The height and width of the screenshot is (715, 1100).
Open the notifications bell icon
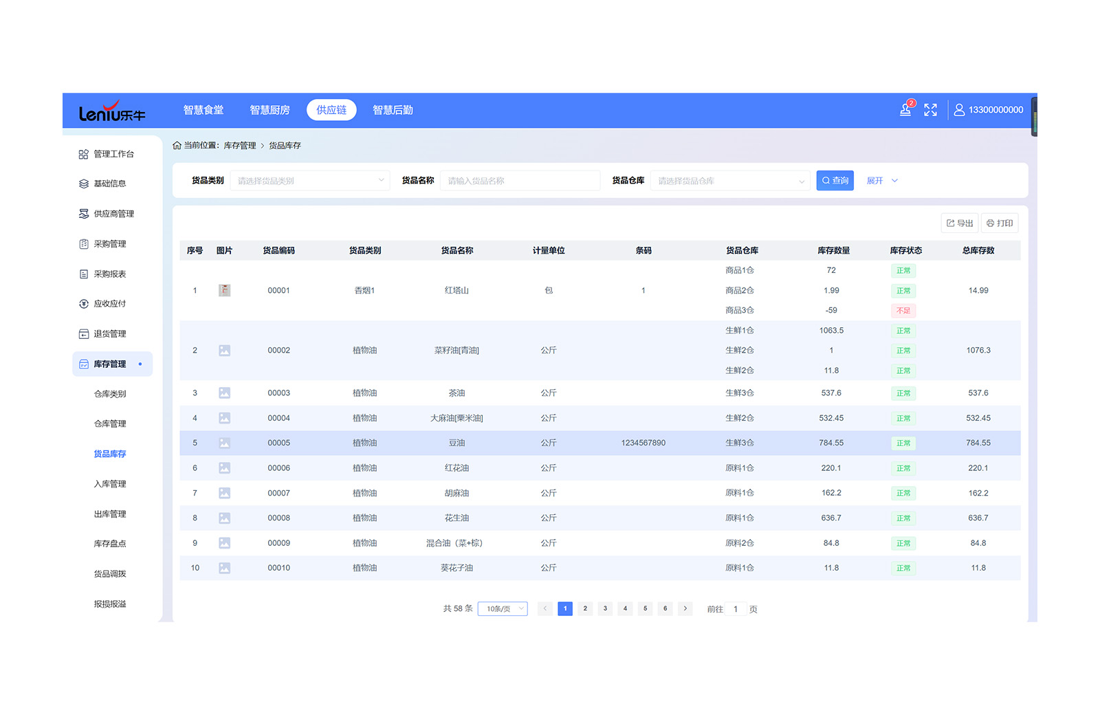tap(905, 110)
